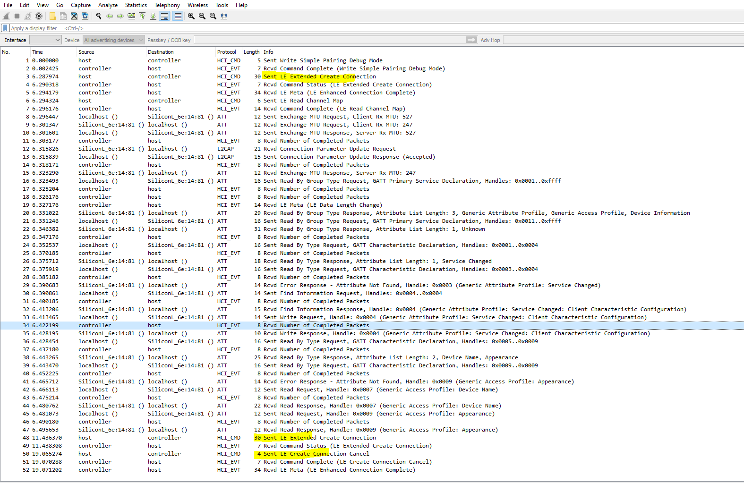Sort by the Destination column header
The width and height of the screenshot is (744, 483).
pyautogui.click(x=181, y=52)
